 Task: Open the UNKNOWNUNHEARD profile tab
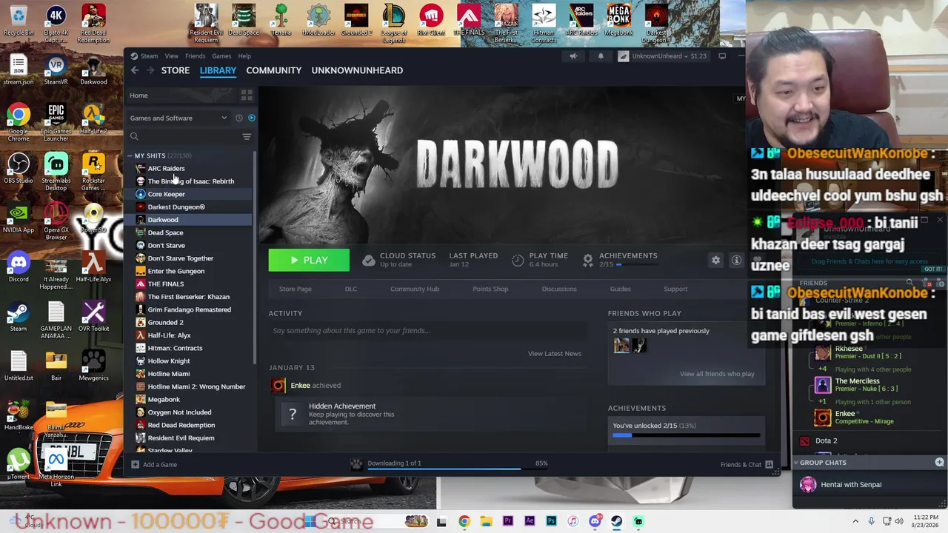click(357, 70)
